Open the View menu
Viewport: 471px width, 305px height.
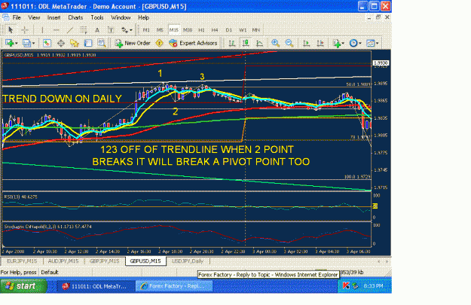(34, 17)
